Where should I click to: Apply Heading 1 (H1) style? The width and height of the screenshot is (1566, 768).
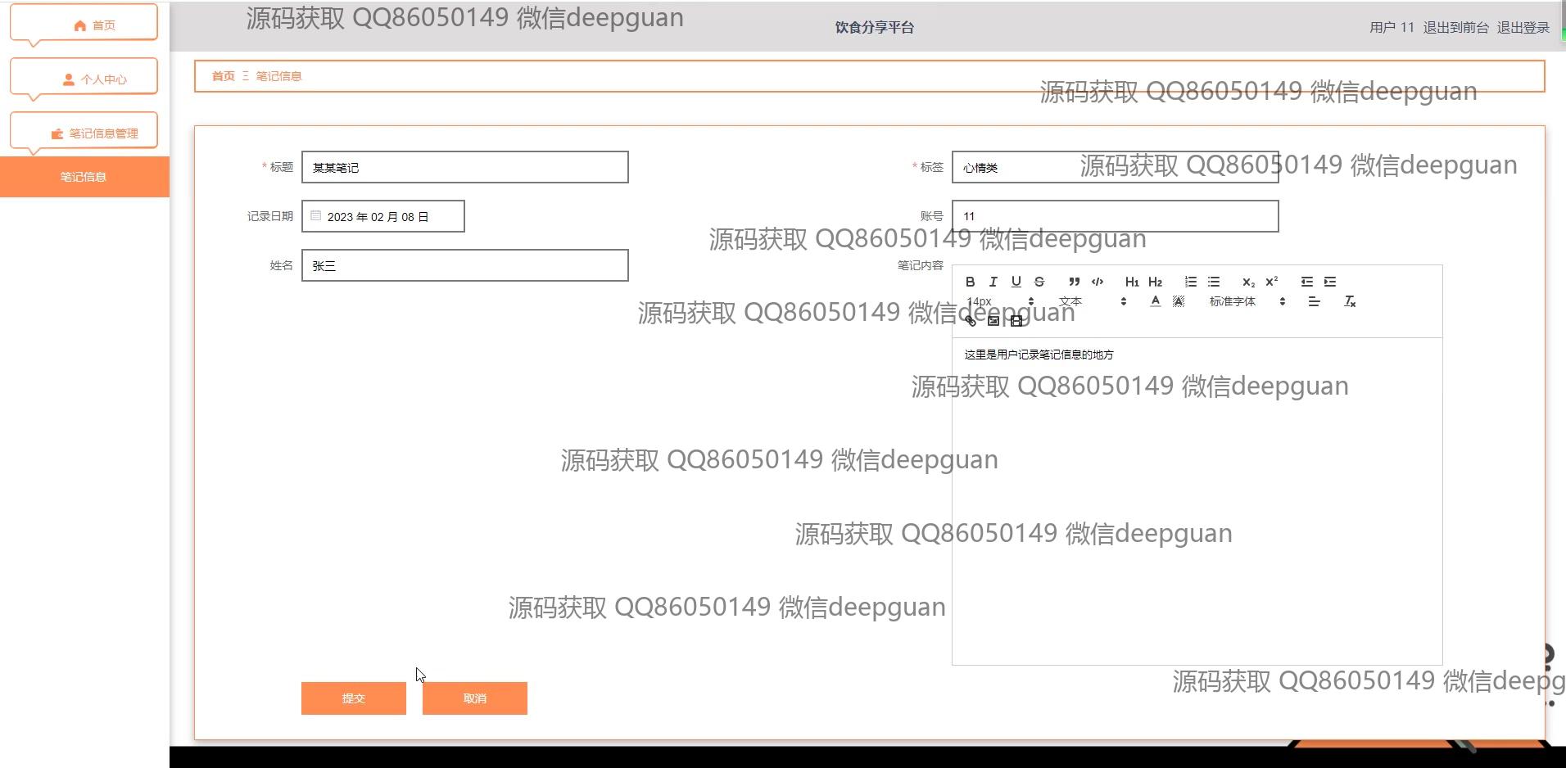[1132, 282]
